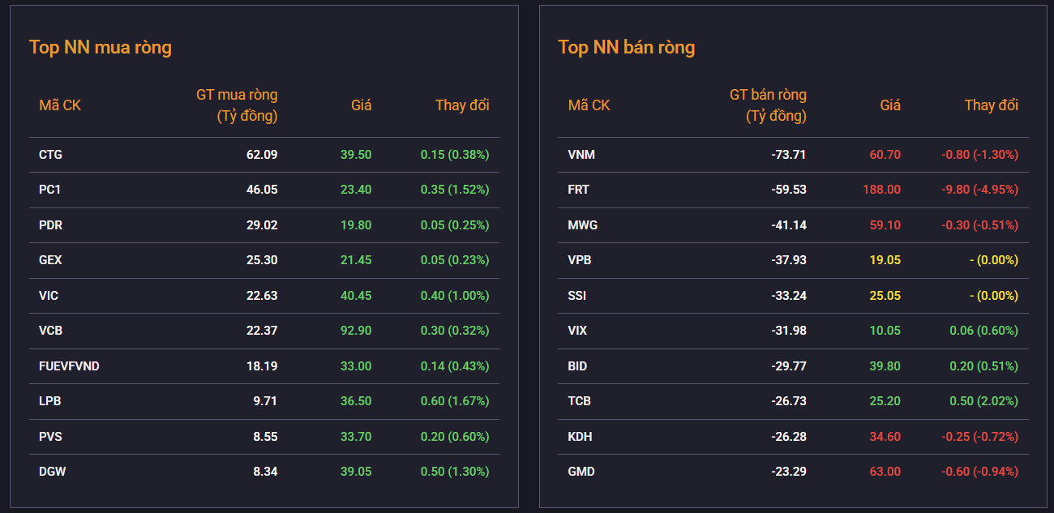The width and height of the screenshot is (1054, 513).
Task: Click the 'Top NN mua ròng' heading
Action: coord(101,47)
